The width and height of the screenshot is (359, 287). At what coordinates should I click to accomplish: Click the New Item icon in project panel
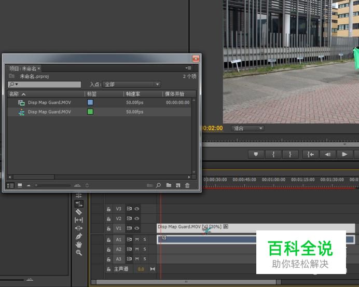click(178, 185)
